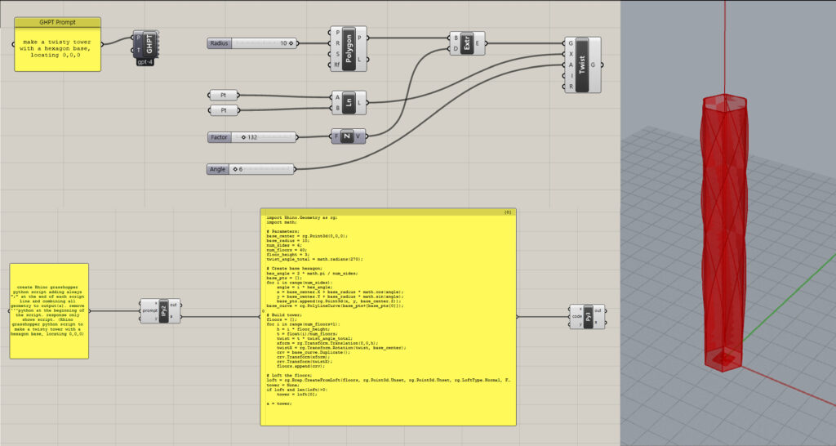Click the Polygon component

point(349,47)
